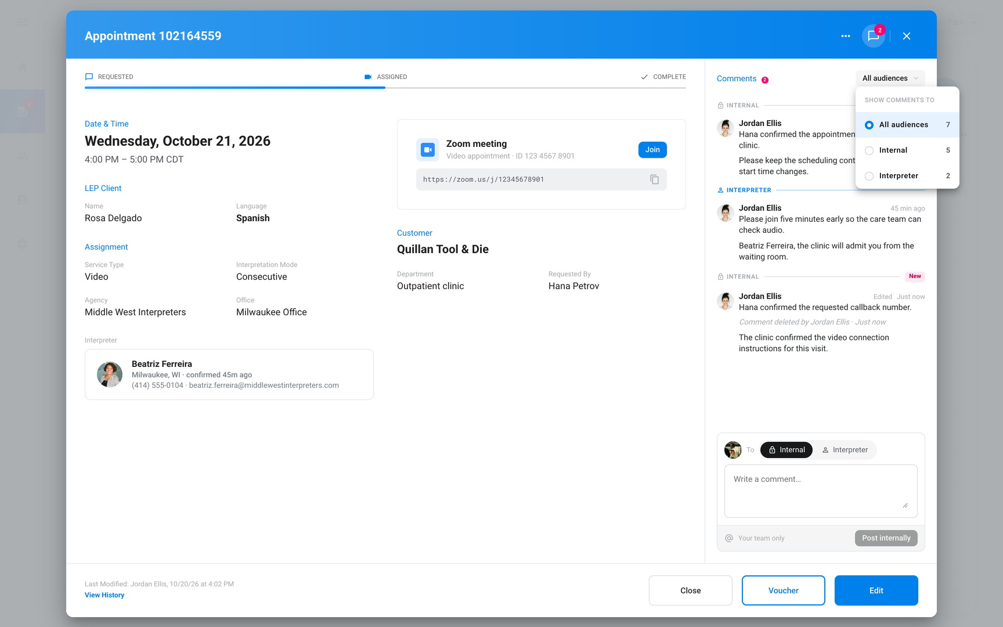Toggle the comments panel chat icon

coord(873,36)
